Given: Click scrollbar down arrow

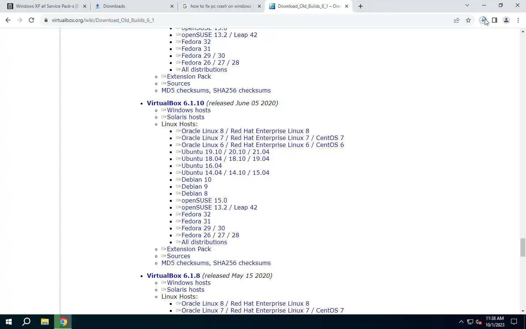Looking at the screenshot, I should tap(523, 311).
